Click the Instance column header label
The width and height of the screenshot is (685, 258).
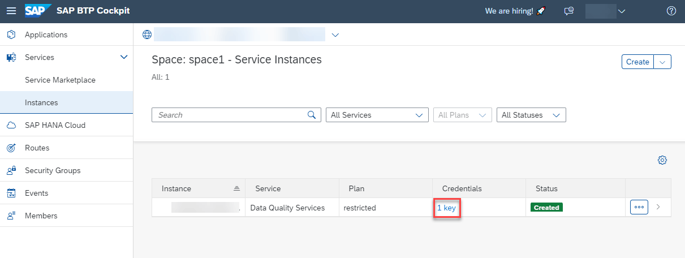pos(176,188)
